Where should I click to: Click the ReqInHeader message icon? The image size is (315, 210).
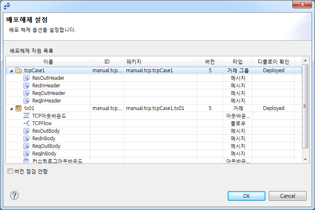coord(26,101)
